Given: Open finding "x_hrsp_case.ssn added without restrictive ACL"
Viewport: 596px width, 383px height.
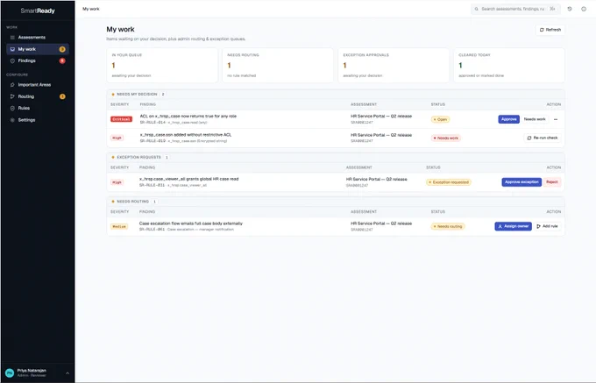Looking at the screenshot, I should point(186,135).
